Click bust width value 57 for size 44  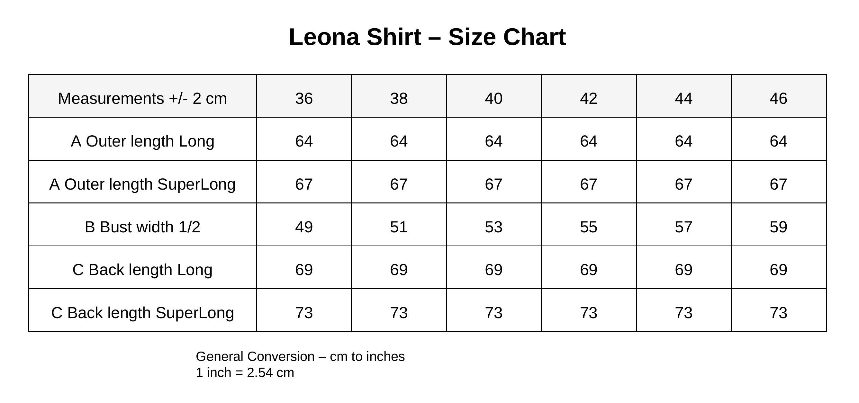pos(683,227)
